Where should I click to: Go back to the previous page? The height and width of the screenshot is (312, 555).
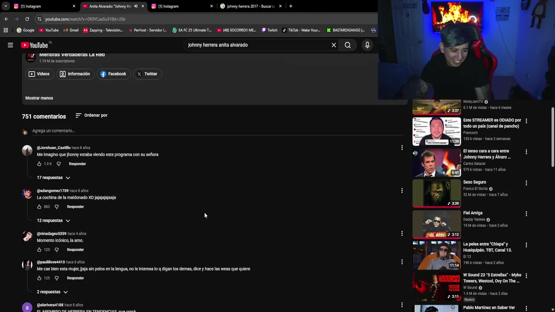click(6, 19)
